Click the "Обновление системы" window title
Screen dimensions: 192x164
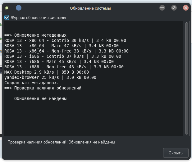[90, 8]
